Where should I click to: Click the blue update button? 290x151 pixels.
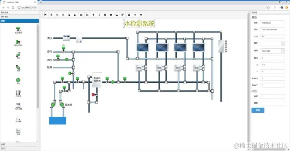tap(258, 110)
